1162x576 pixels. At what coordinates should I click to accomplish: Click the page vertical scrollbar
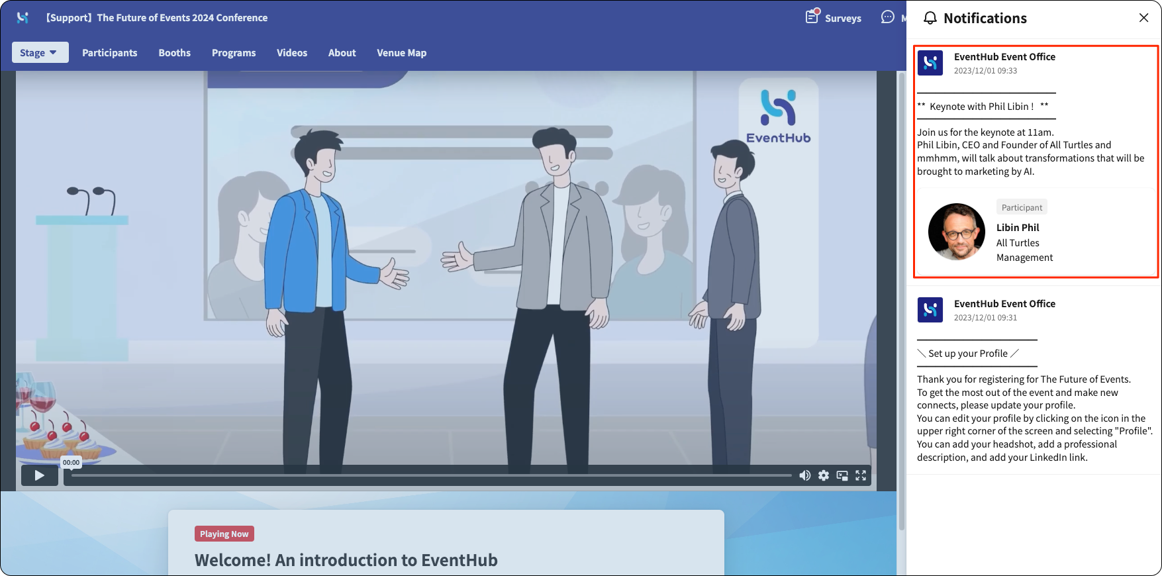coord(901,301)
